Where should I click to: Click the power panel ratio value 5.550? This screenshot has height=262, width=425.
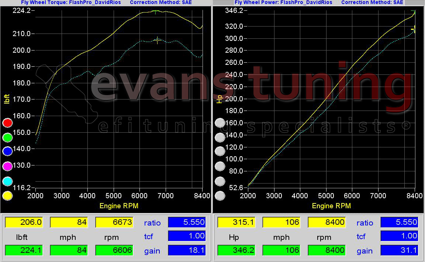coord(400,222)
